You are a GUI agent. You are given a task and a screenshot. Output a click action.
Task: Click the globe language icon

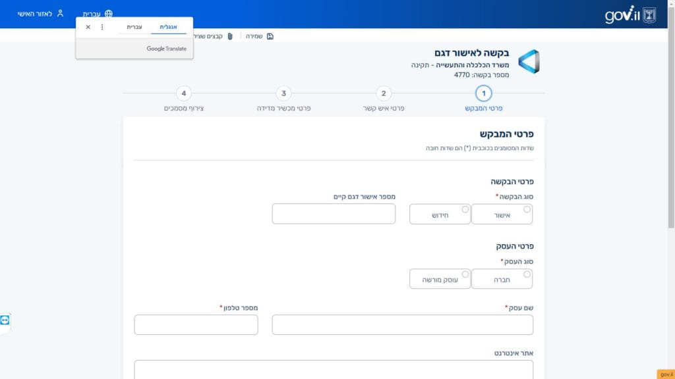[109, 14]
